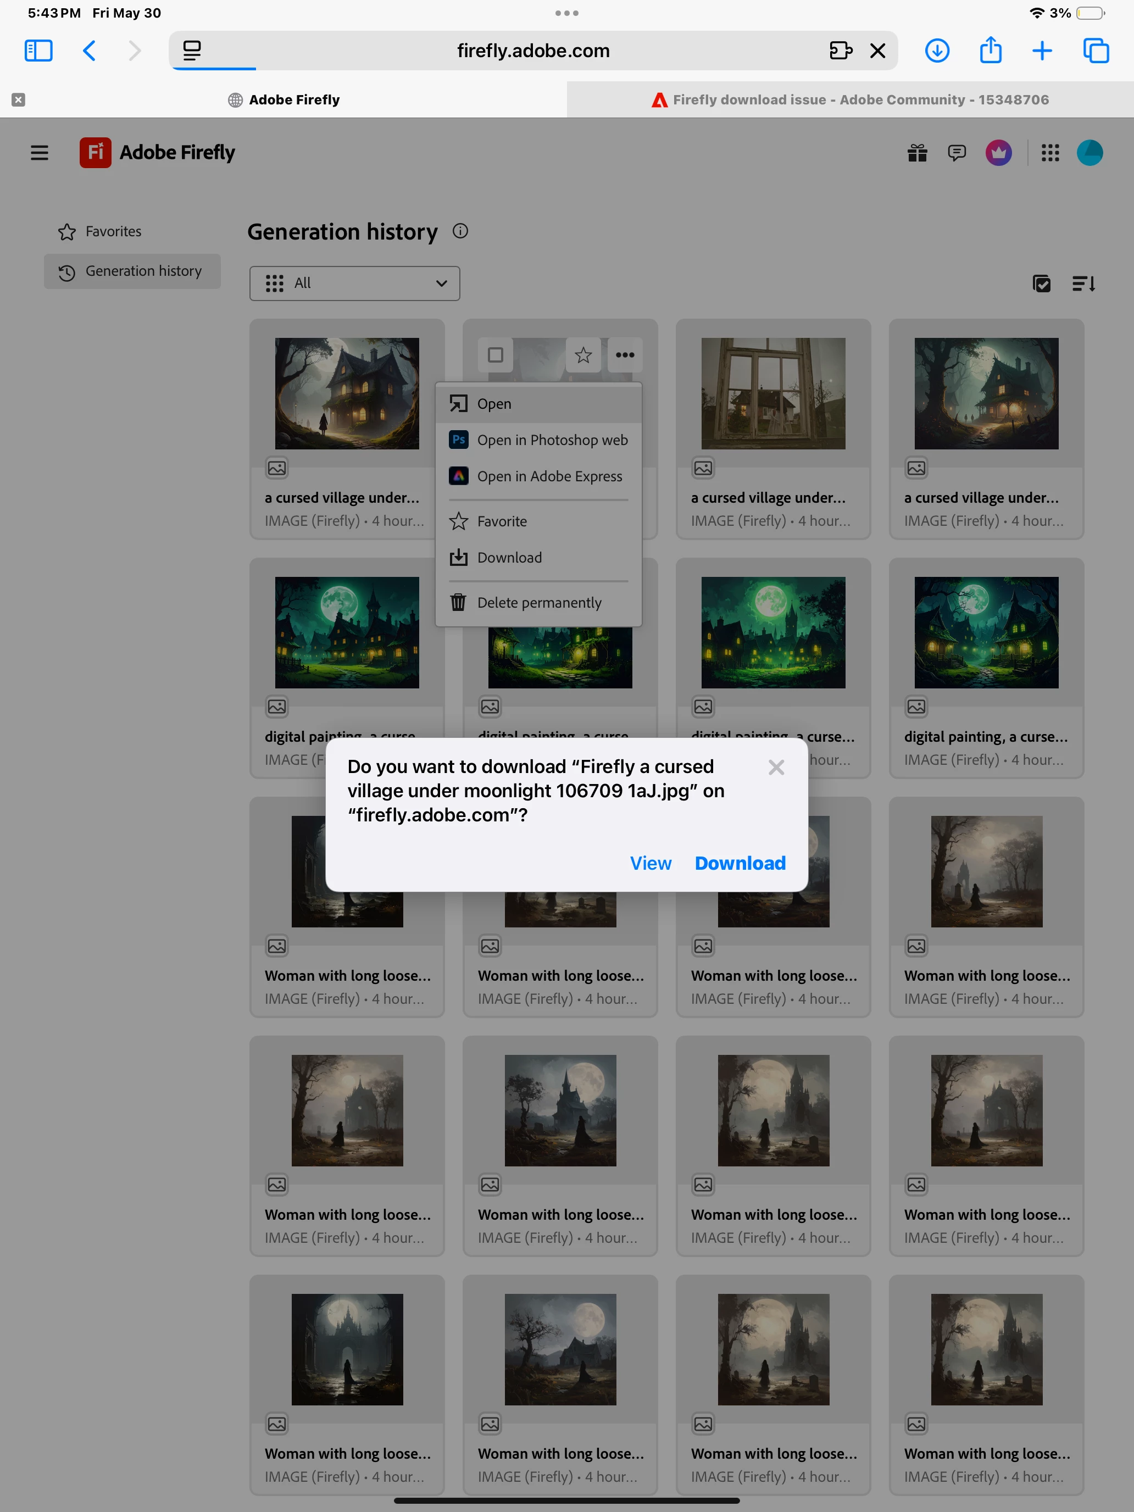
Task: Star the image with favorite icon
Action: (583, 355)
